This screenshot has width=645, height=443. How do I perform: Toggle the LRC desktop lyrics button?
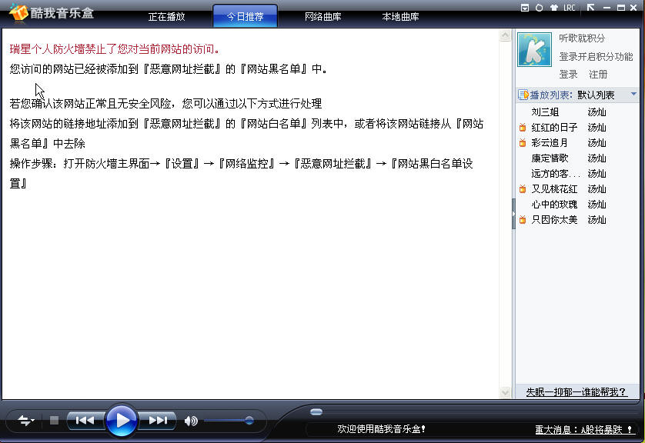pyautogui.click(x=570, y=8)
